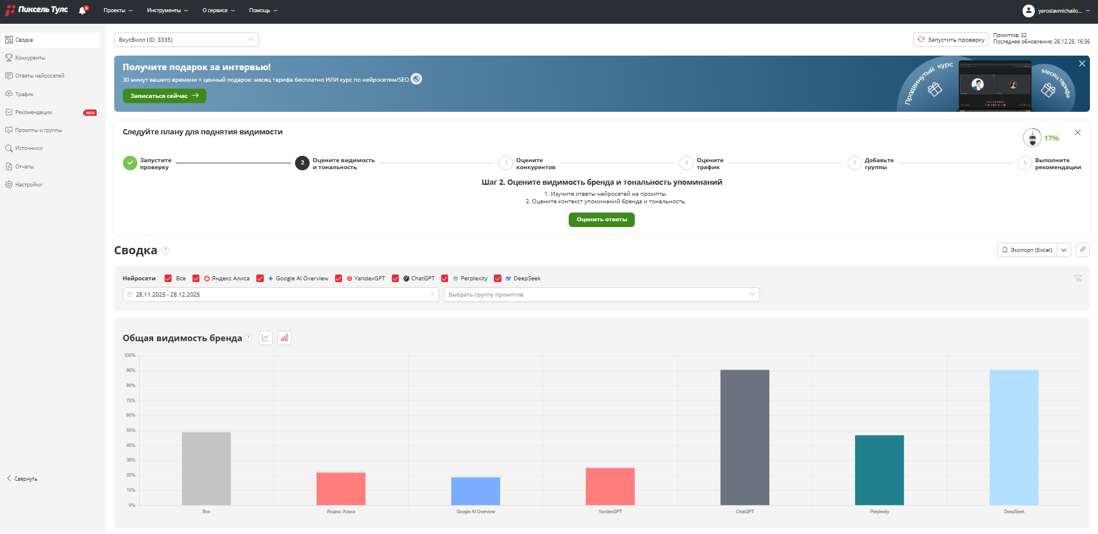This screenshot has height=534, width=1098.
Task: Click the Оценить ответы button
Action: point(601,220)
